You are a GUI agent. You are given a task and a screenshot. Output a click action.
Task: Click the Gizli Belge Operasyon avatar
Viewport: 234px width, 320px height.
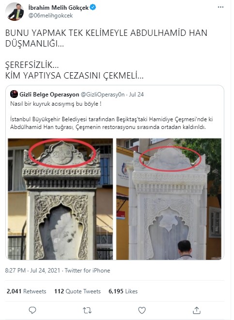[14, 94]
